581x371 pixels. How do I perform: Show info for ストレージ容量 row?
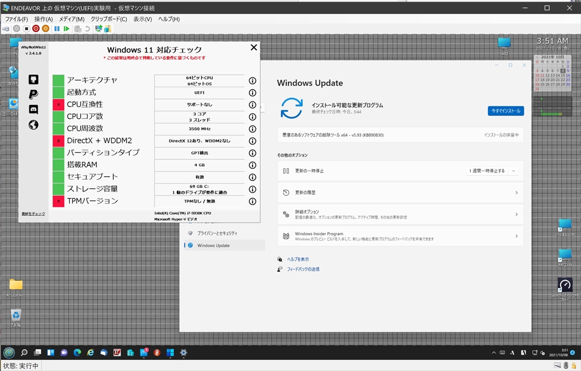[x=252, y=189]
